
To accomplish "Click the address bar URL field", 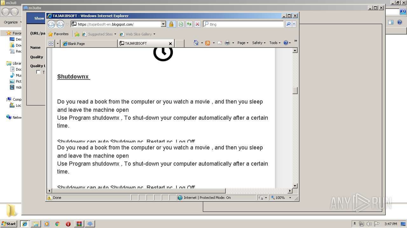I will 116,24.
